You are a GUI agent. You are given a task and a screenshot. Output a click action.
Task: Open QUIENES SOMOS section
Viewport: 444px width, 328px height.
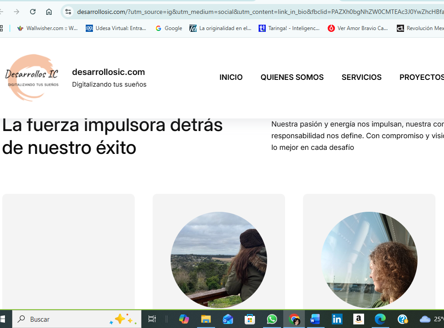tap(292, 77)
